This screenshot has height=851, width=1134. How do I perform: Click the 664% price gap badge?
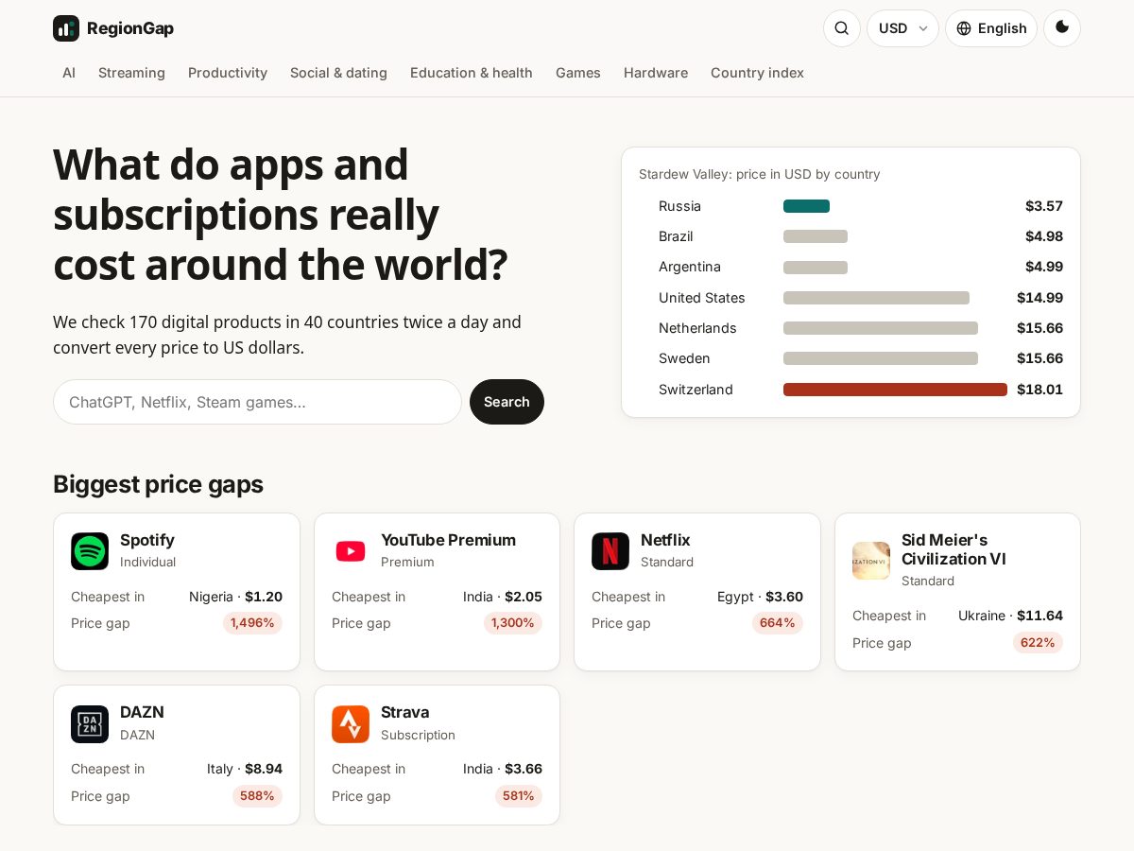(778, 623)
